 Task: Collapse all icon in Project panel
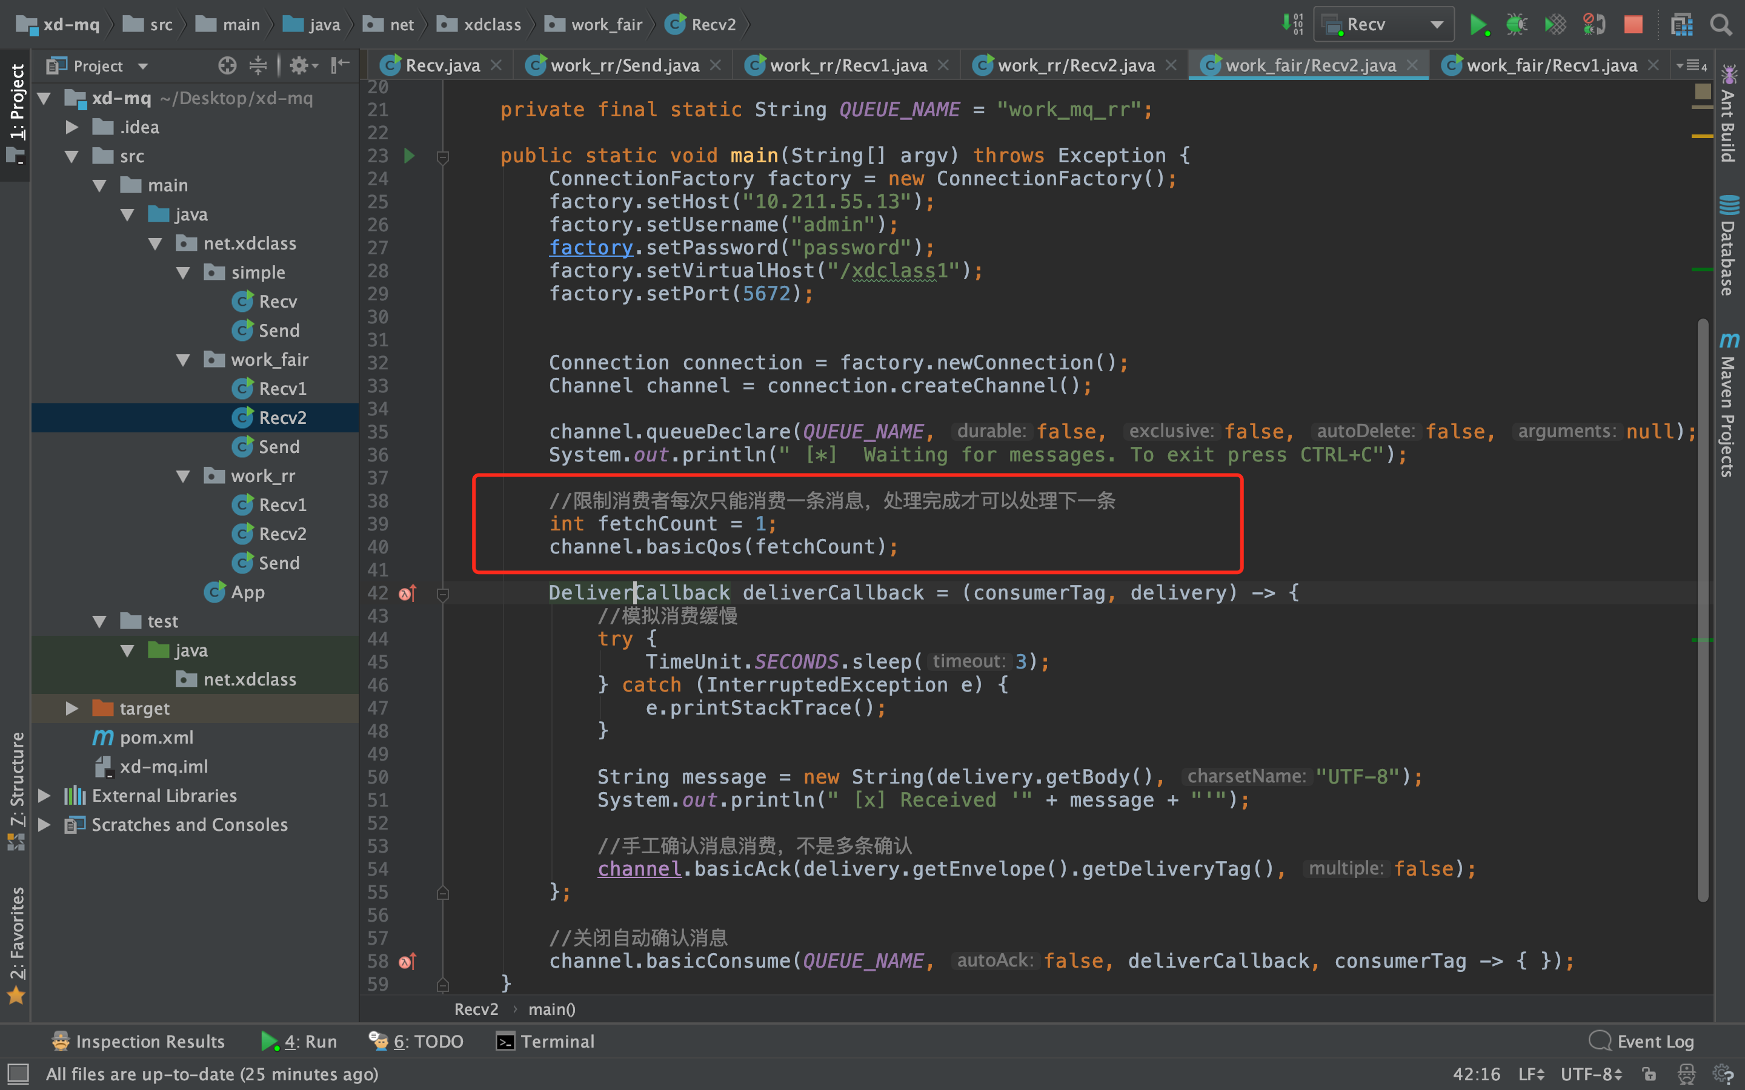tap(258, 65)
